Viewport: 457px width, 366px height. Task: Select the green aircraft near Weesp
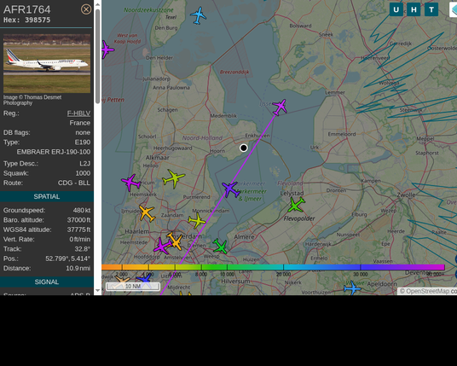pyautogui.click(x=220, y=247)
